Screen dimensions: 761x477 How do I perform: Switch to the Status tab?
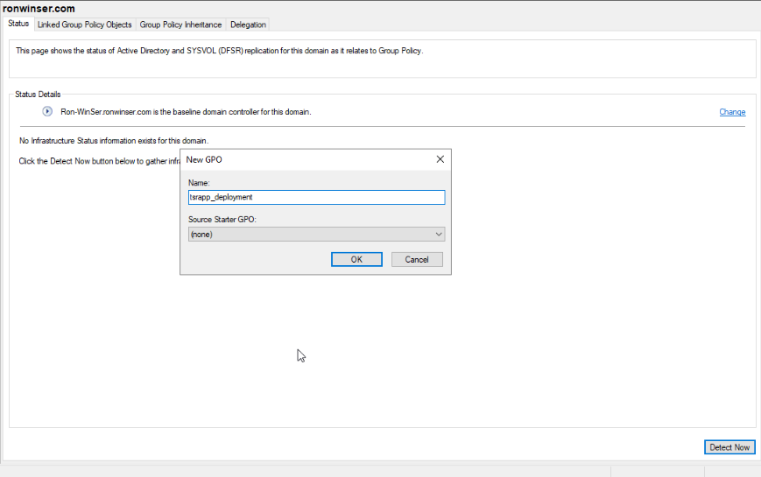pos(19,25)
